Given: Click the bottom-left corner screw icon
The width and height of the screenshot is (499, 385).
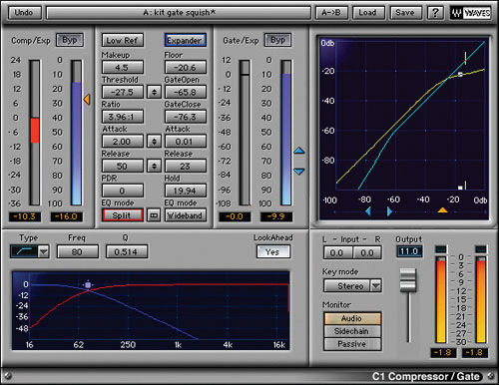Looking at the screenshot, I should tap(8, 376).
